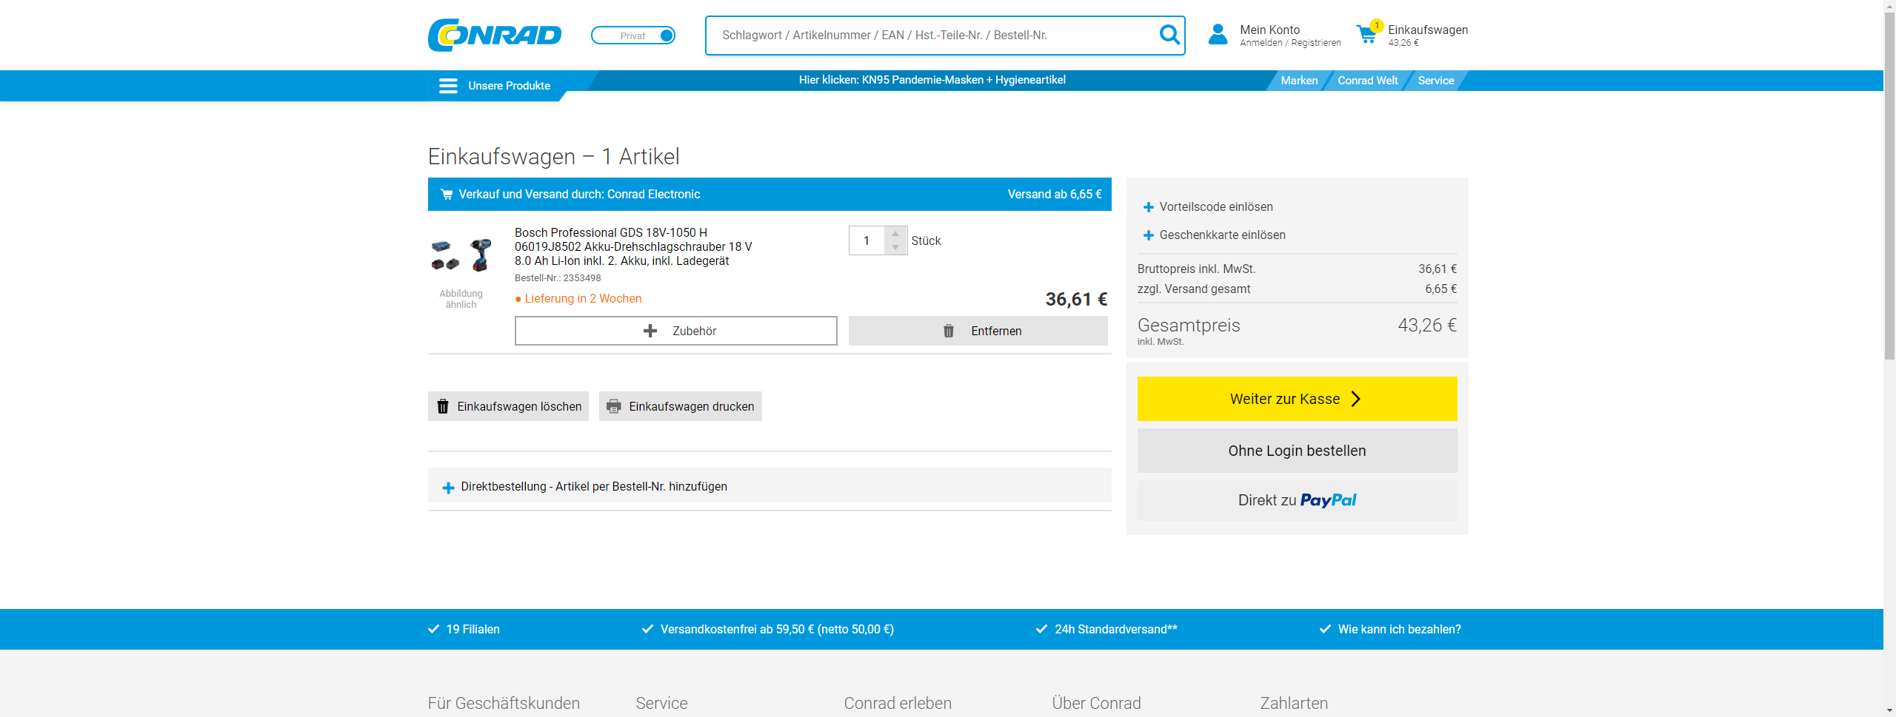The image size is (1896, 717).
Task: Click the Bosch drill product thumbnail
Action: coord(461,255)
